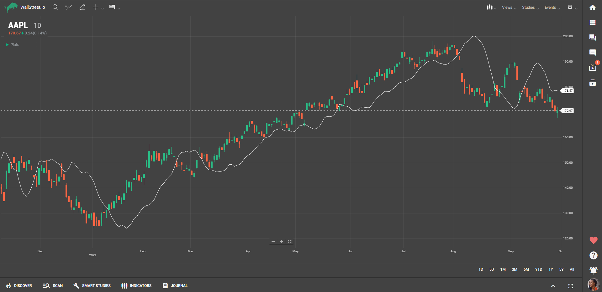This screenshot has height=292, width=602.
Task: Open the comment message icon
Action: 593,53
